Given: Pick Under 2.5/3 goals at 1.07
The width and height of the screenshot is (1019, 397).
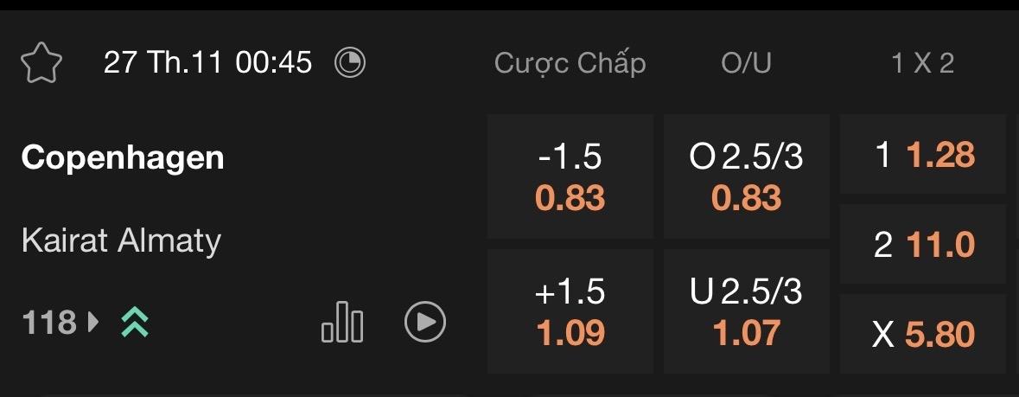Looking at the screenshot, I should [747, 311].
